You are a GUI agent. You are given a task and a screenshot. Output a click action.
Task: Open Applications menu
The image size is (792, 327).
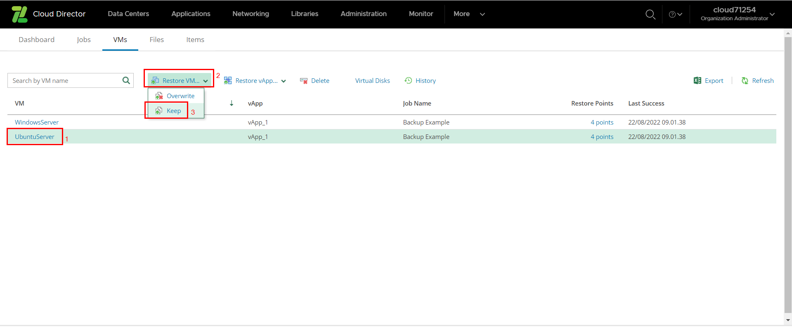(191, 14)
